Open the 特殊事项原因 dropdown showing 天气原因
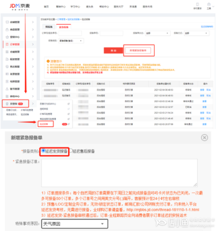The width and height of the screenshot is (217, 231). tap(74, 223)
